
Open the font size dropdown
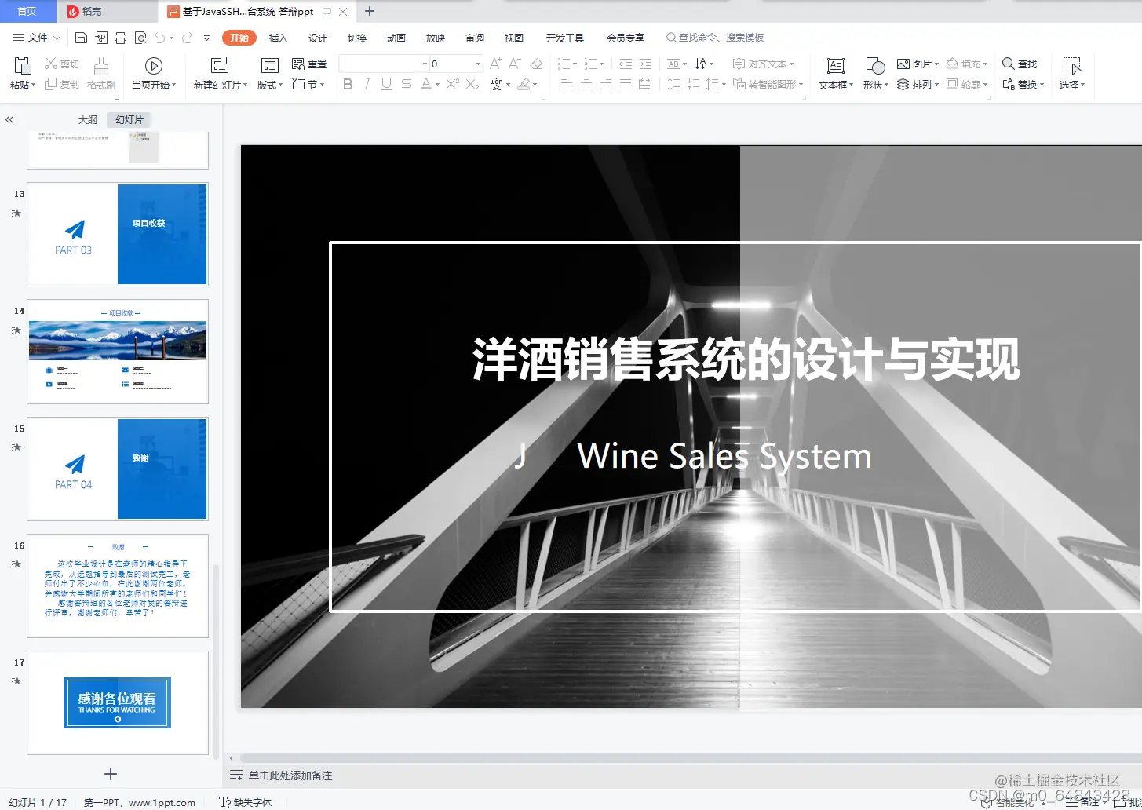tap(477, 64)
